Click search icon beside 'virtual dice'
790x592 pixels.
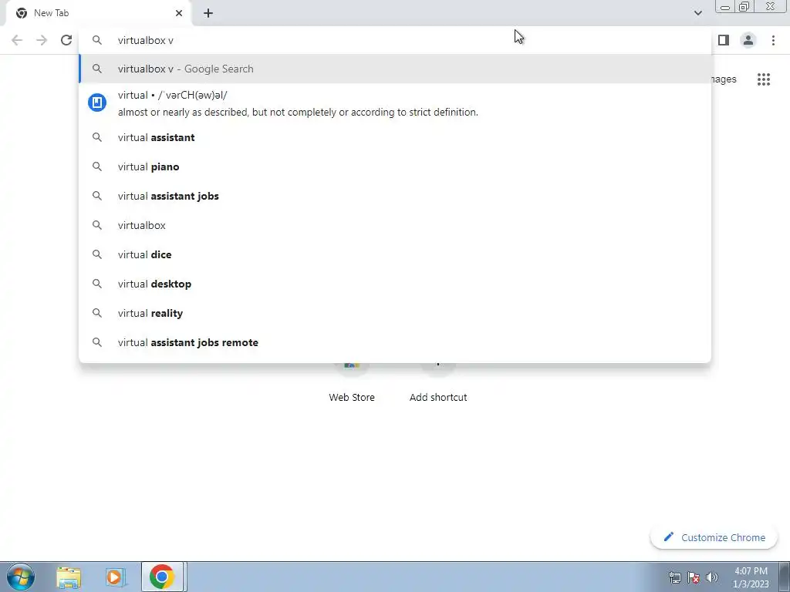pos(97,254)
